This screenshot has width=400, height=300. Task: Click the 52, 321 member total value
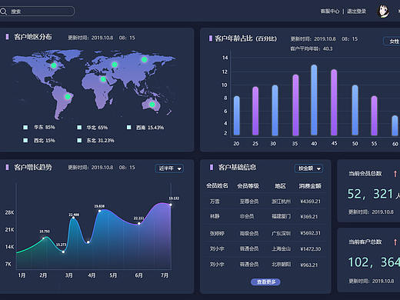coord(371,194)
